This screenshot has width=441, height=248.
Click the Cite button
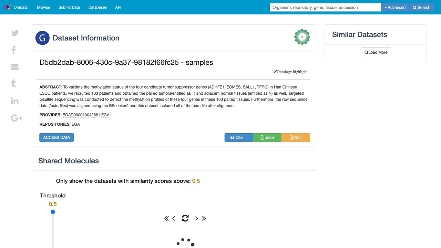coord(239,137)
